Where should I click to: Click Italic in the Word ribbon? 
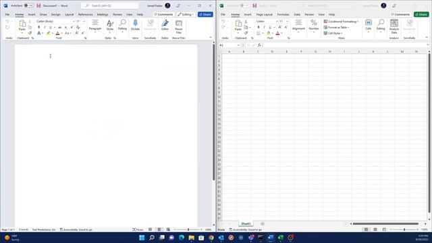point(45,27)
